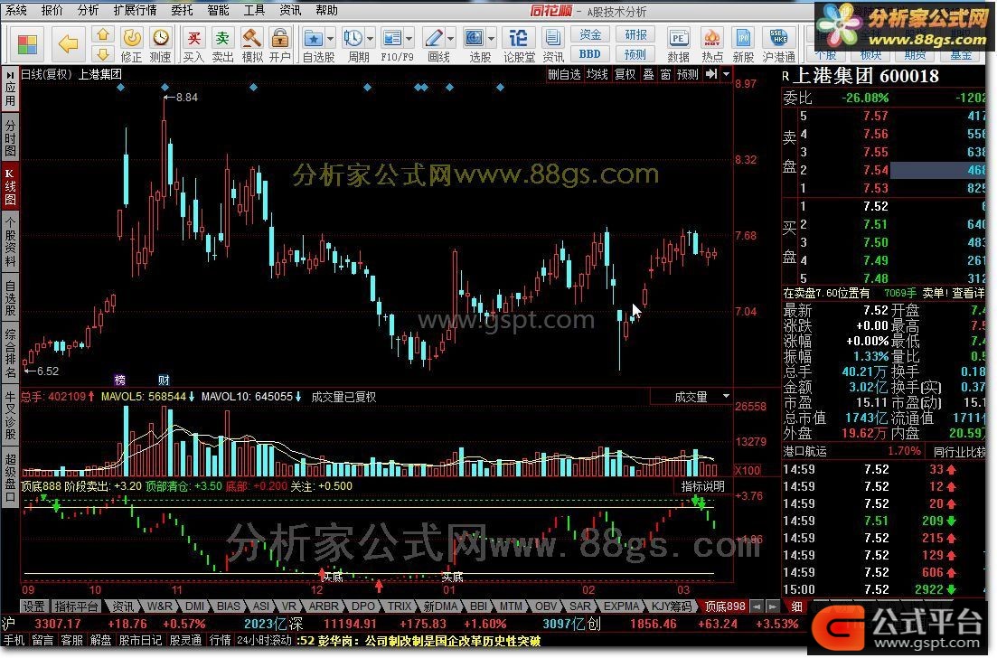
Task: Open the 模拟 simulation trading icon
Action: (x=252, y=44)
